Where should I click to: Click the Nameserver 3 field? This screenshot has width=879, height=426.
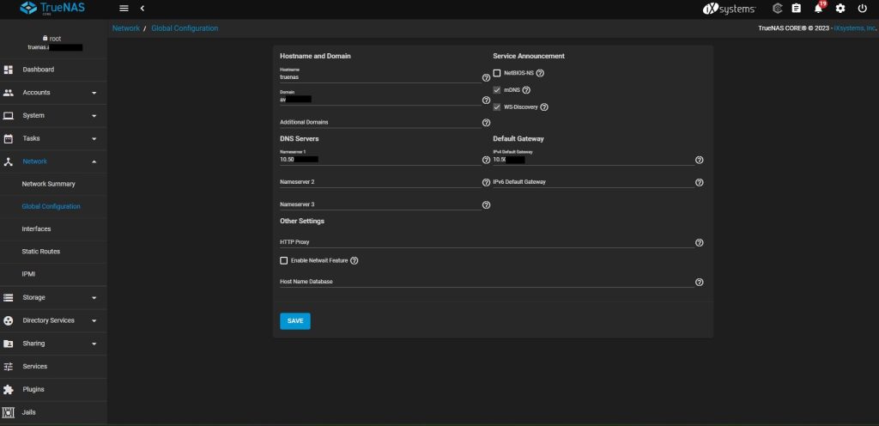(x=380, y=204)
